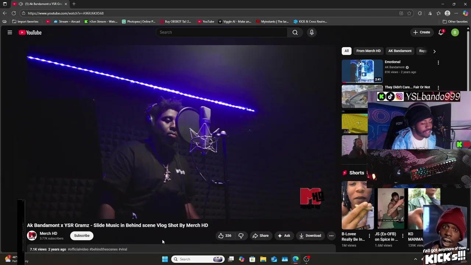Expand the Other favorites folder

(x=455, y=21)
